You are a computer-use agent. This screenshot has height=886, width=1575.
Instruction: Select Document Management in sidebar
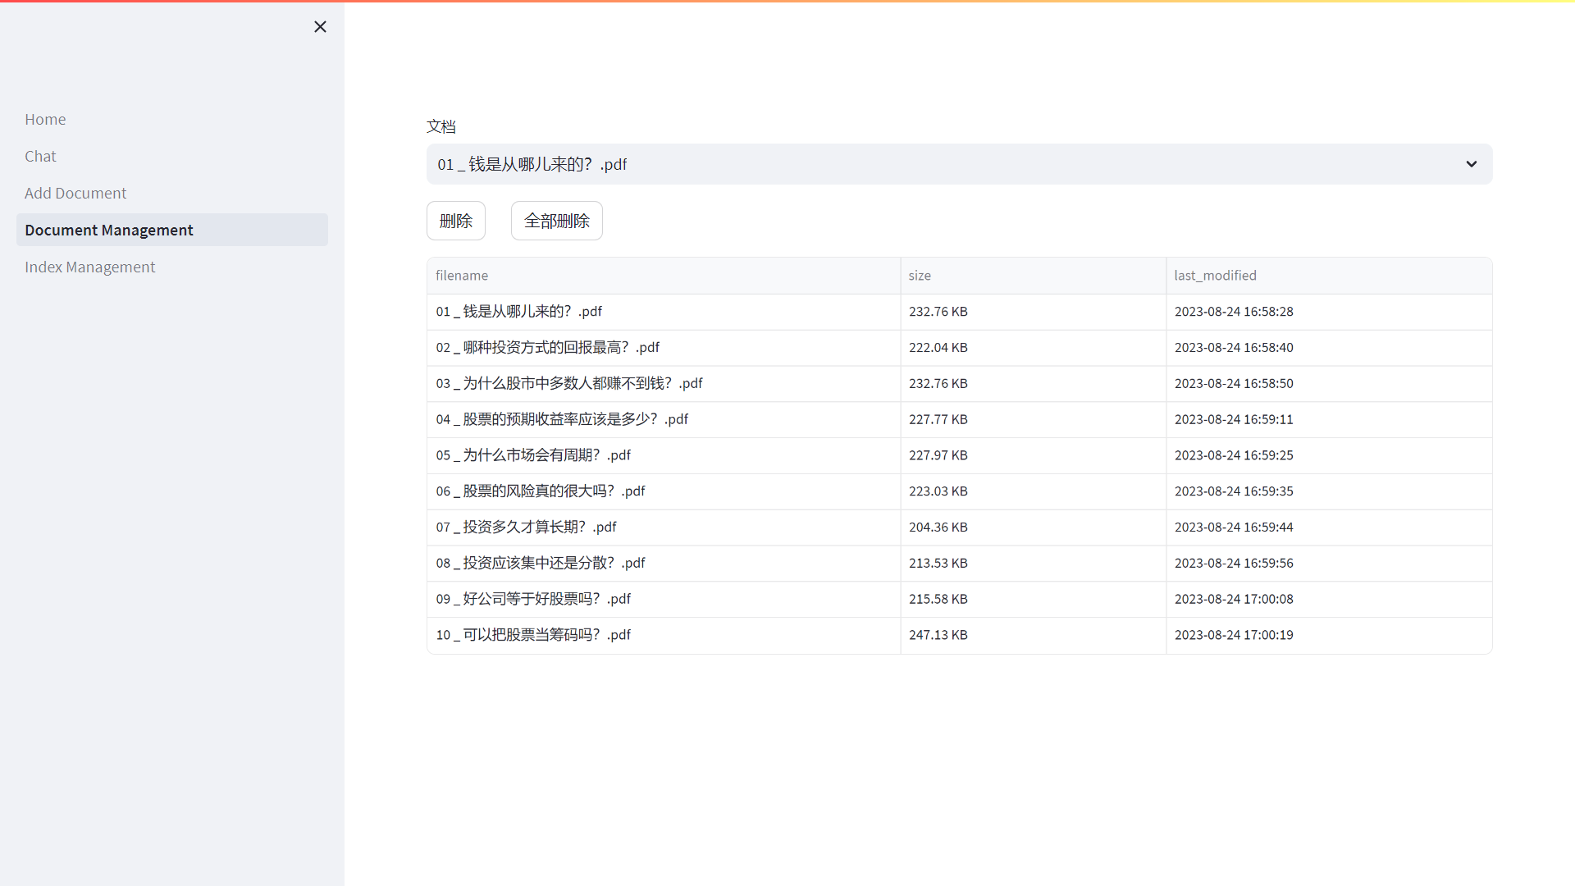click(x=109, y=230)
